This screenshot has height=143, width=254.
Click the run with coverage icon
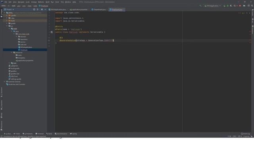(x=231, y=6)
